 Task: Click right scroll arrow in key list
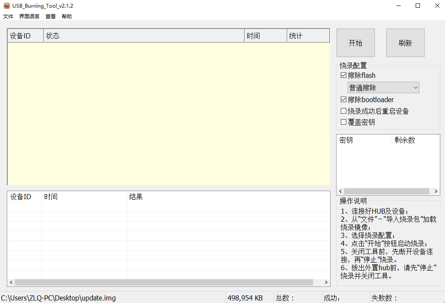pos(436,192)
